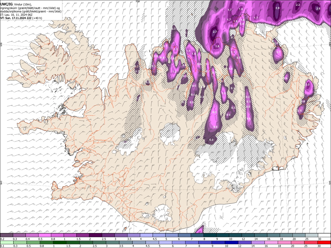331x248 pixels.
Task: Pick the white snow-scale swatch at 30
Action: click(x=324, y=235)
